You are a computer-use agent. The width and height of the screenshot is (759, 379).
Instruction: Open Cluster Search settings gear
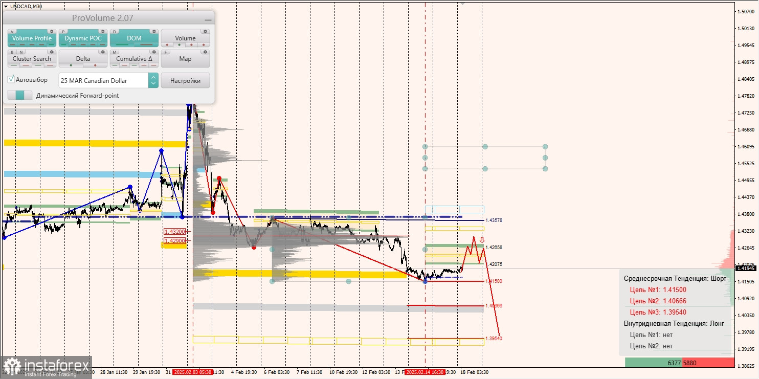pos(52,52)
